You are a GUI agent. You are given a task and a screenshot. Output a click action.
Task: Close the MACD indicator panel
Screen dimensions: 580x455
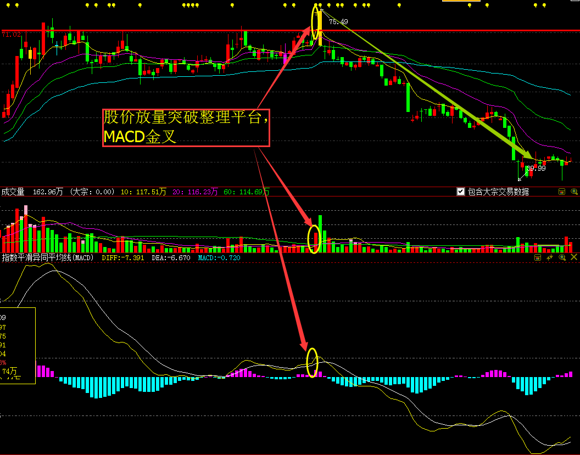point(574,257)
